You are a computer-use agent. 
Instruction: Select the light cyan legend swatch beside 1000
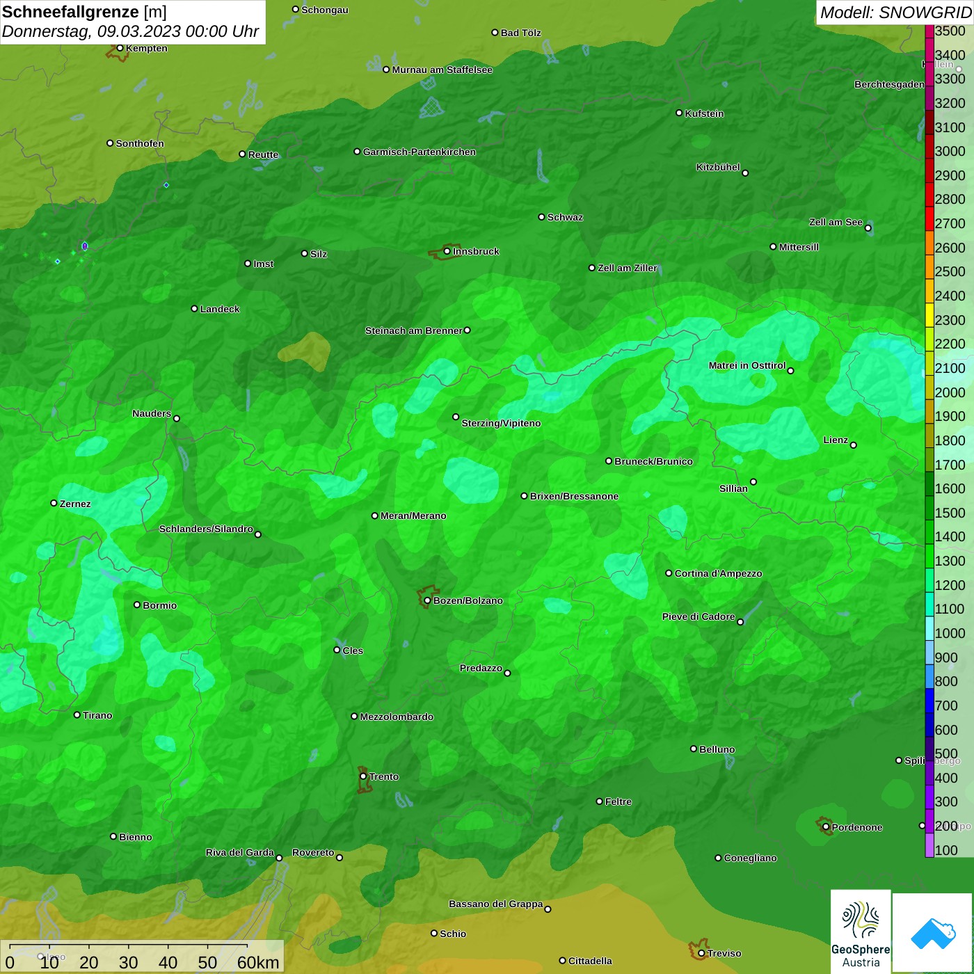coord(929,628)
